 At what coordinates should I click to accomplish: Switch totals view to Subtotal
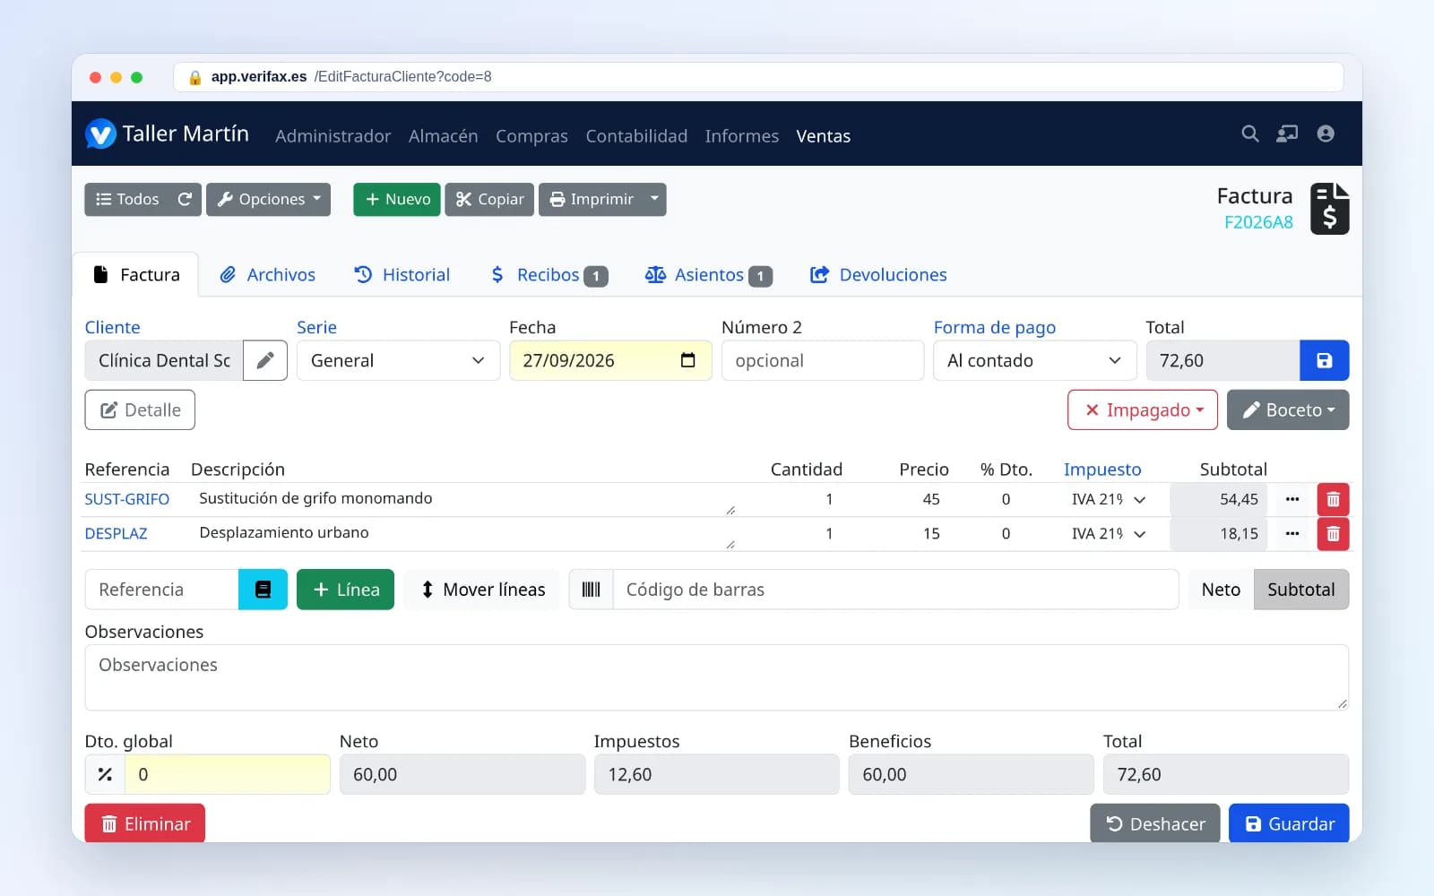[1300, 590]
